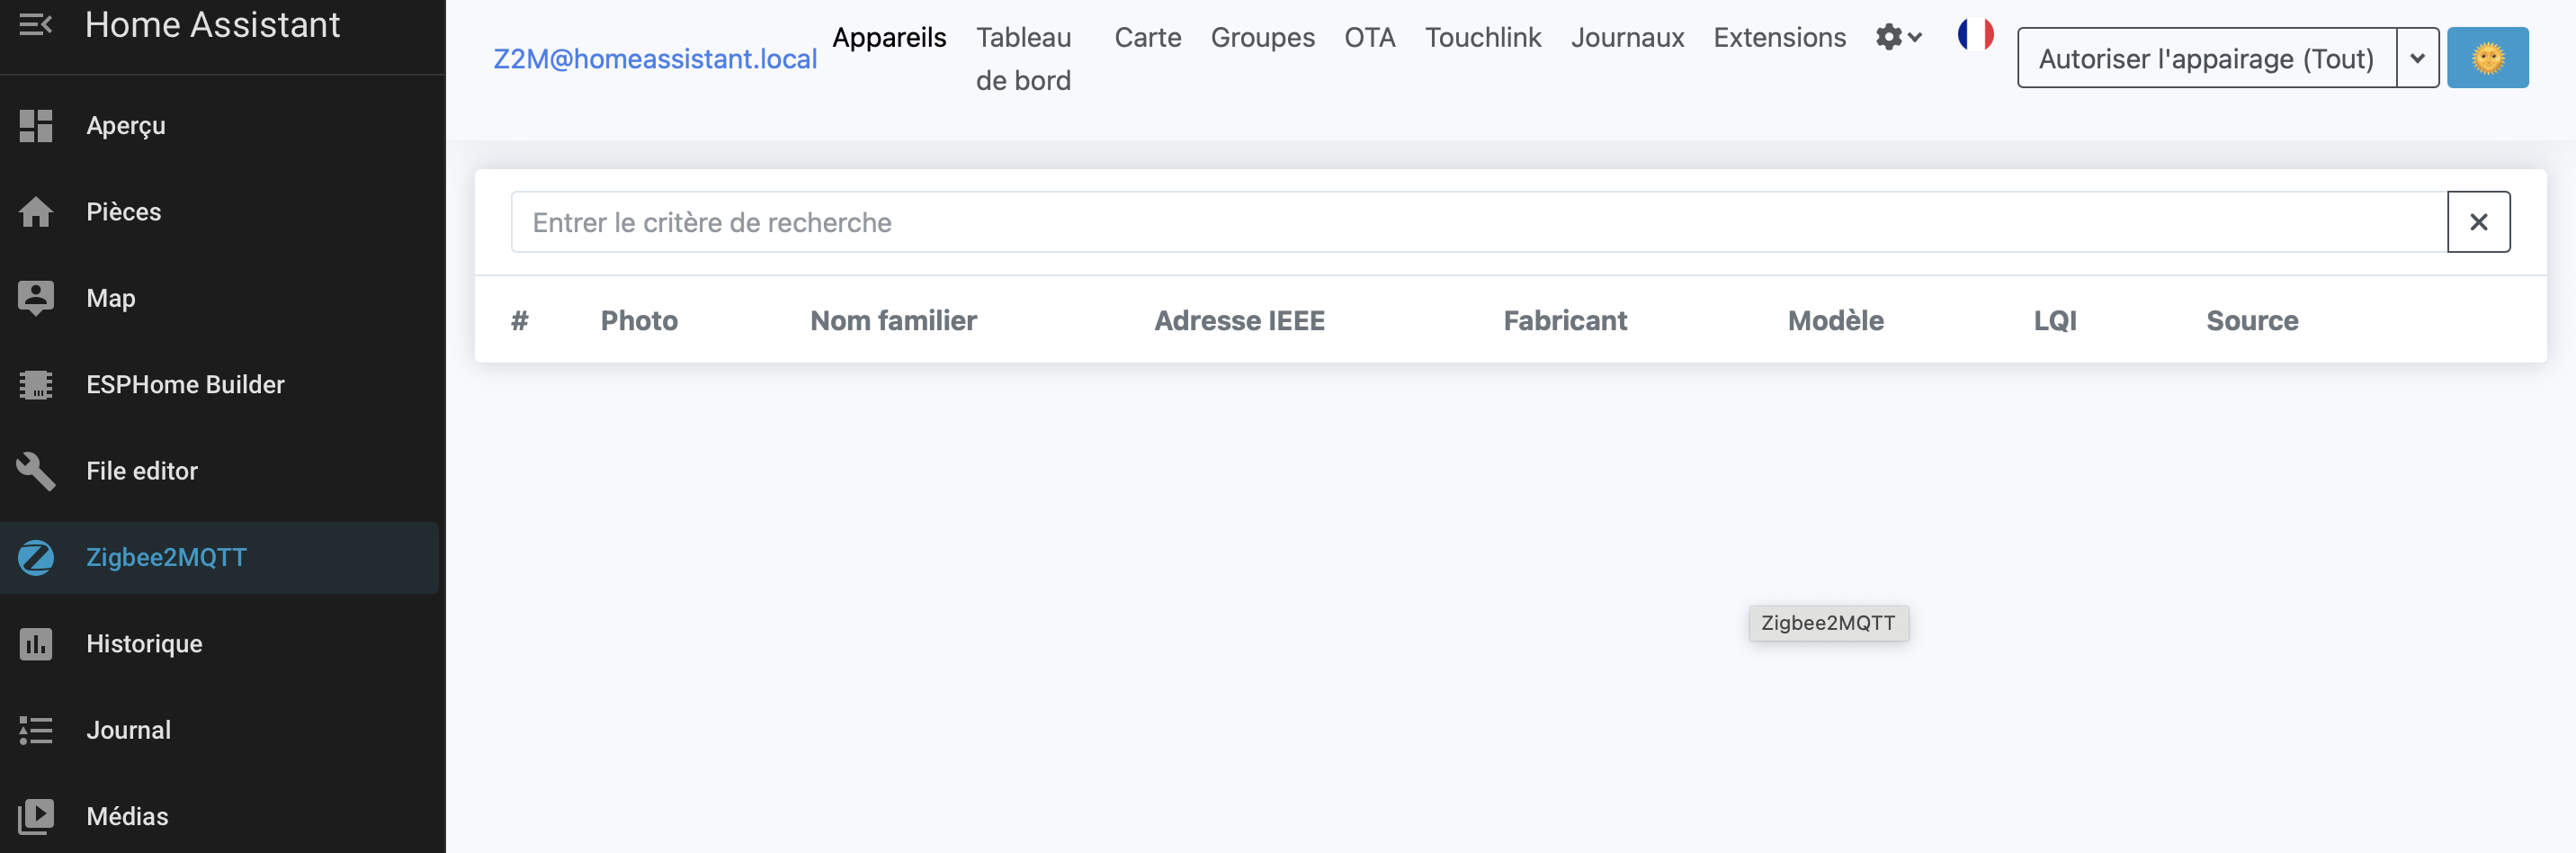Open Historique in the sidebar
Viewport: 2576px width, 853px height.
point(219,644)
